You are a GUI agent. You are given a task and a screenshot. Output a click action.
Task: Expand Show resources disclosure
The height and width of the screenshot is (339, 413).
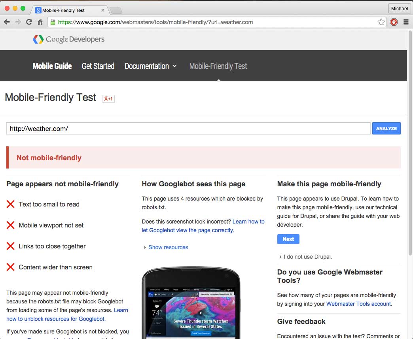pyautogui.click(x=166, y=247)
